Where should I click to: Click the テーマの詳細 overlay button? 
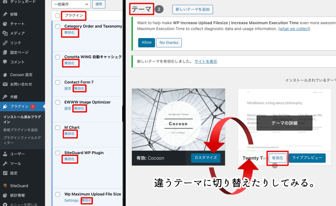tap(284, 123)
